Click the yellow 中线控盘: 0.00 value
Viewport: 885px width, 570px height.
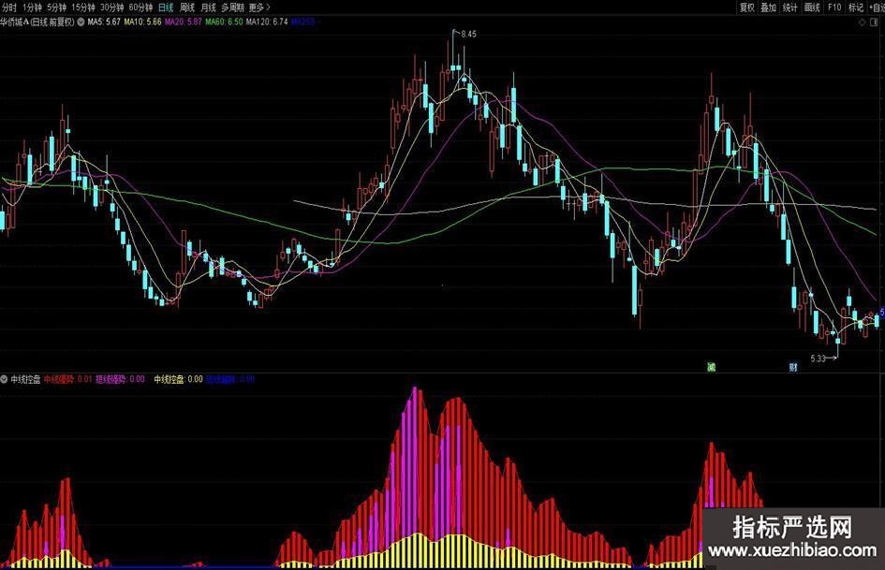[x=178, y=379]
